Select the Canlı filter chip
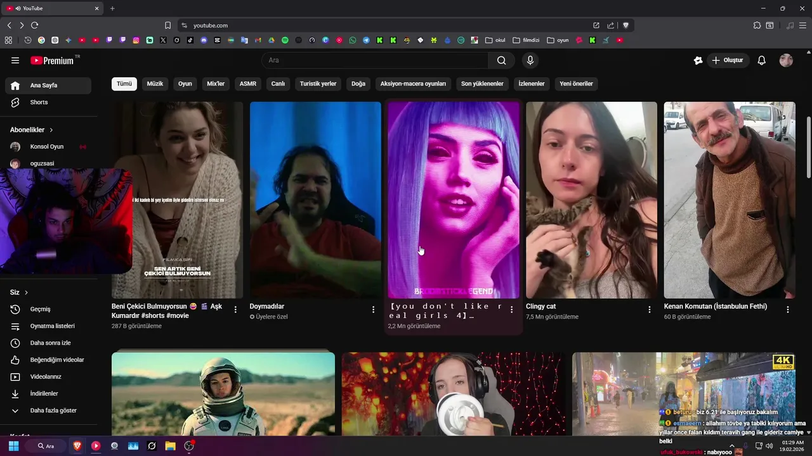The width and height of the screenshot is (812, 456). pyautogui.click(x=278, y=84)
